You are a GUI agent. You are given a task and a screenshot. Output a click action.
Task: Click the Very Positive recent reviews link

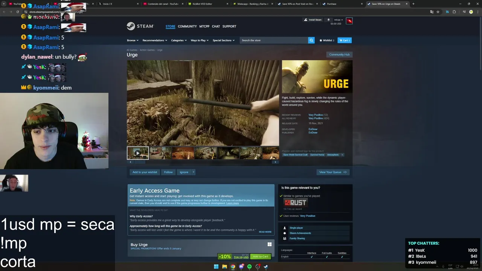point(316,115)
